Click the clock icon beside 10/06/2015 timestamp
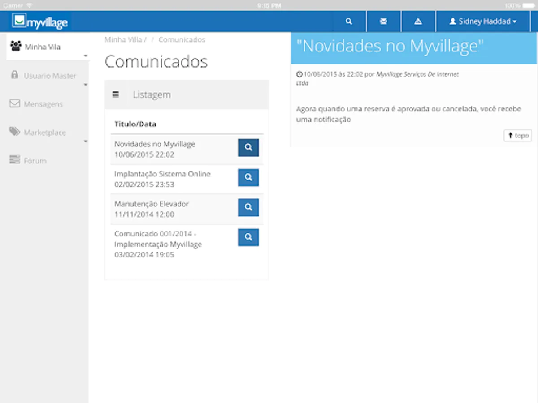The width and height of the screenshot is (538, 403). (299, 74)
